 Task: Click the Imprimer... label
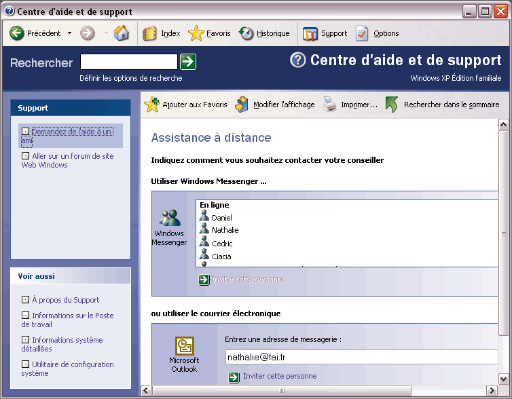(x=359, y=104)
